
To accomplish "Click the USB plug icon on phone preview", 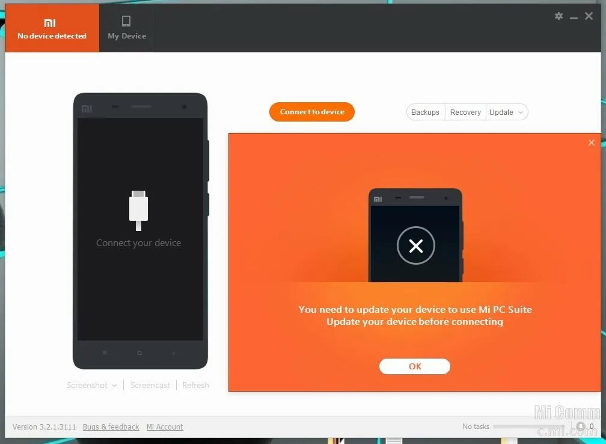I will click(x=138, y=211).
